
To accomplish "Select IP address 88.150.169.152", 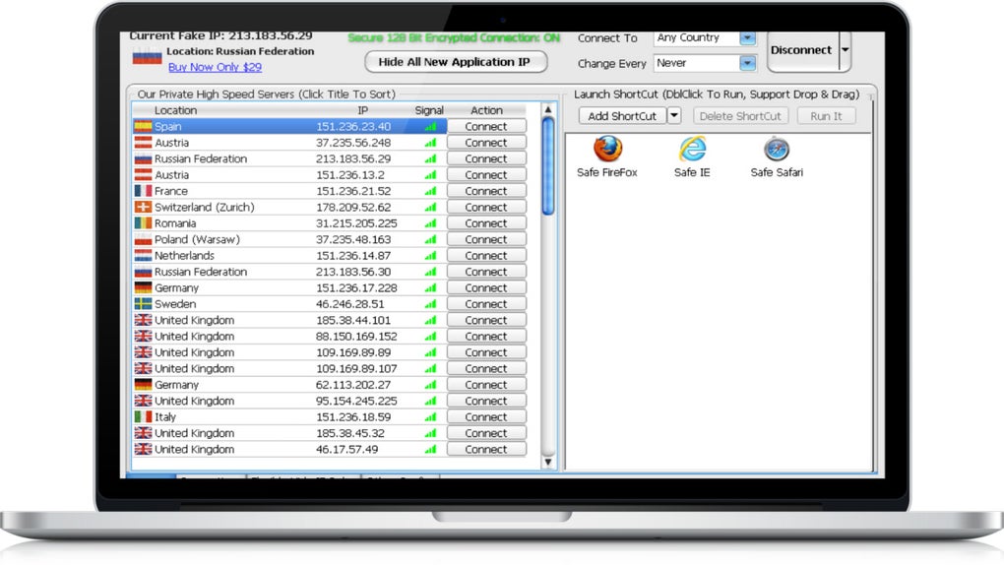I will (x=356, y=337).
